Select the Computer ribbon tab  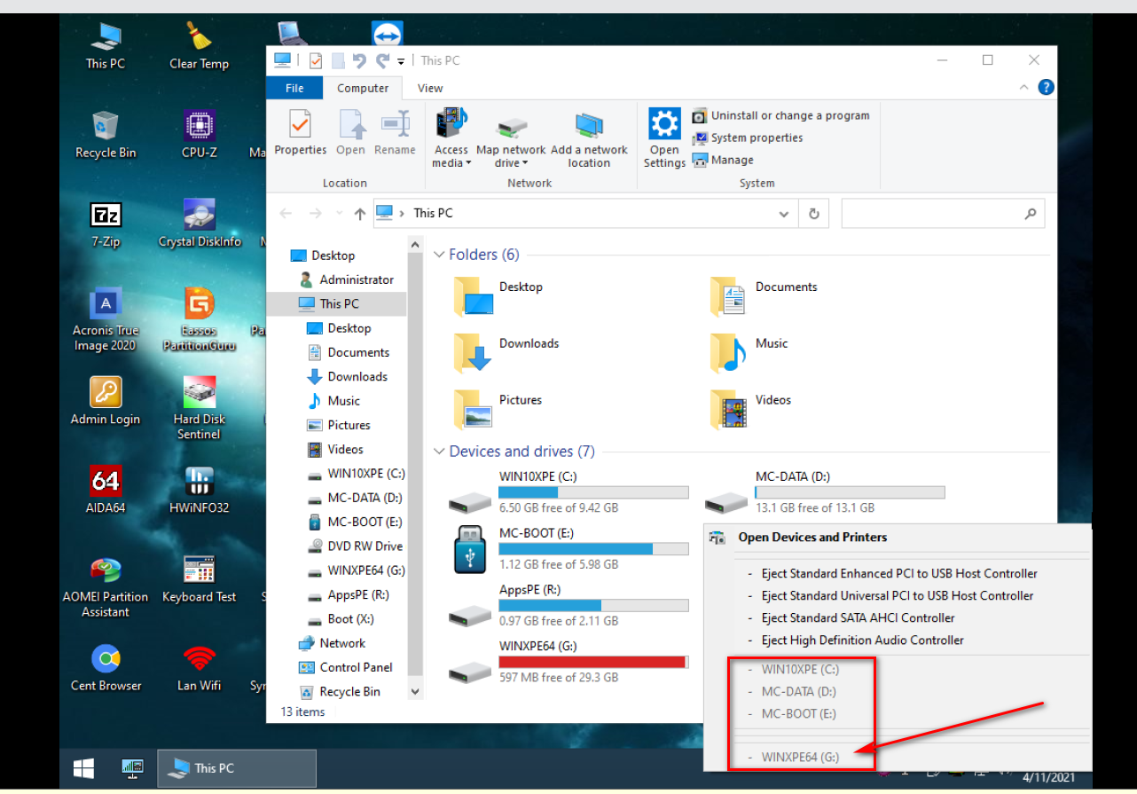[363, 88]
